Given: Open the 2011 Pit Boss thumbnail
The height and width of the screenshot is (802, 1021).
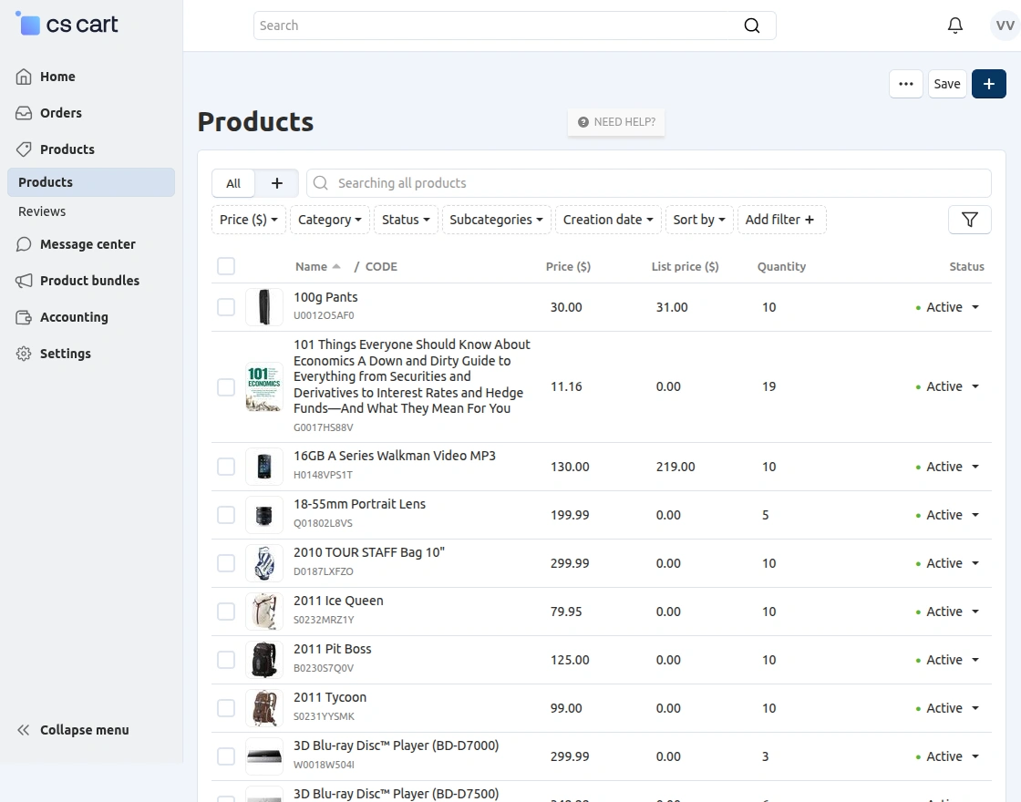Looking at the screenshot, I should [x=263, y=660].
